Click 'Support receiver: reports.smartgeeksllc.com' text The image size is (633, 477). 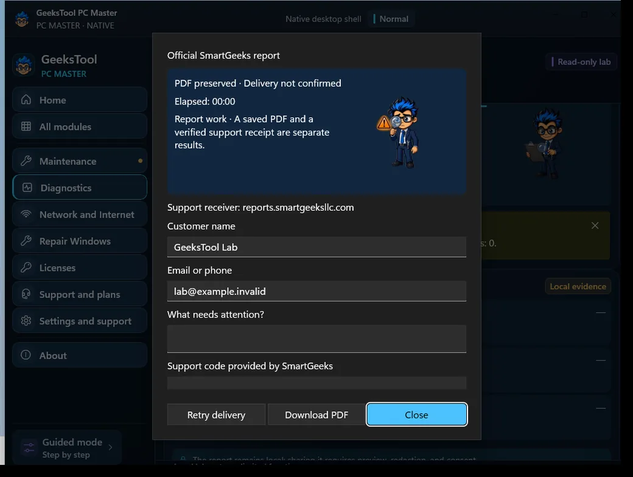[261, 207]
